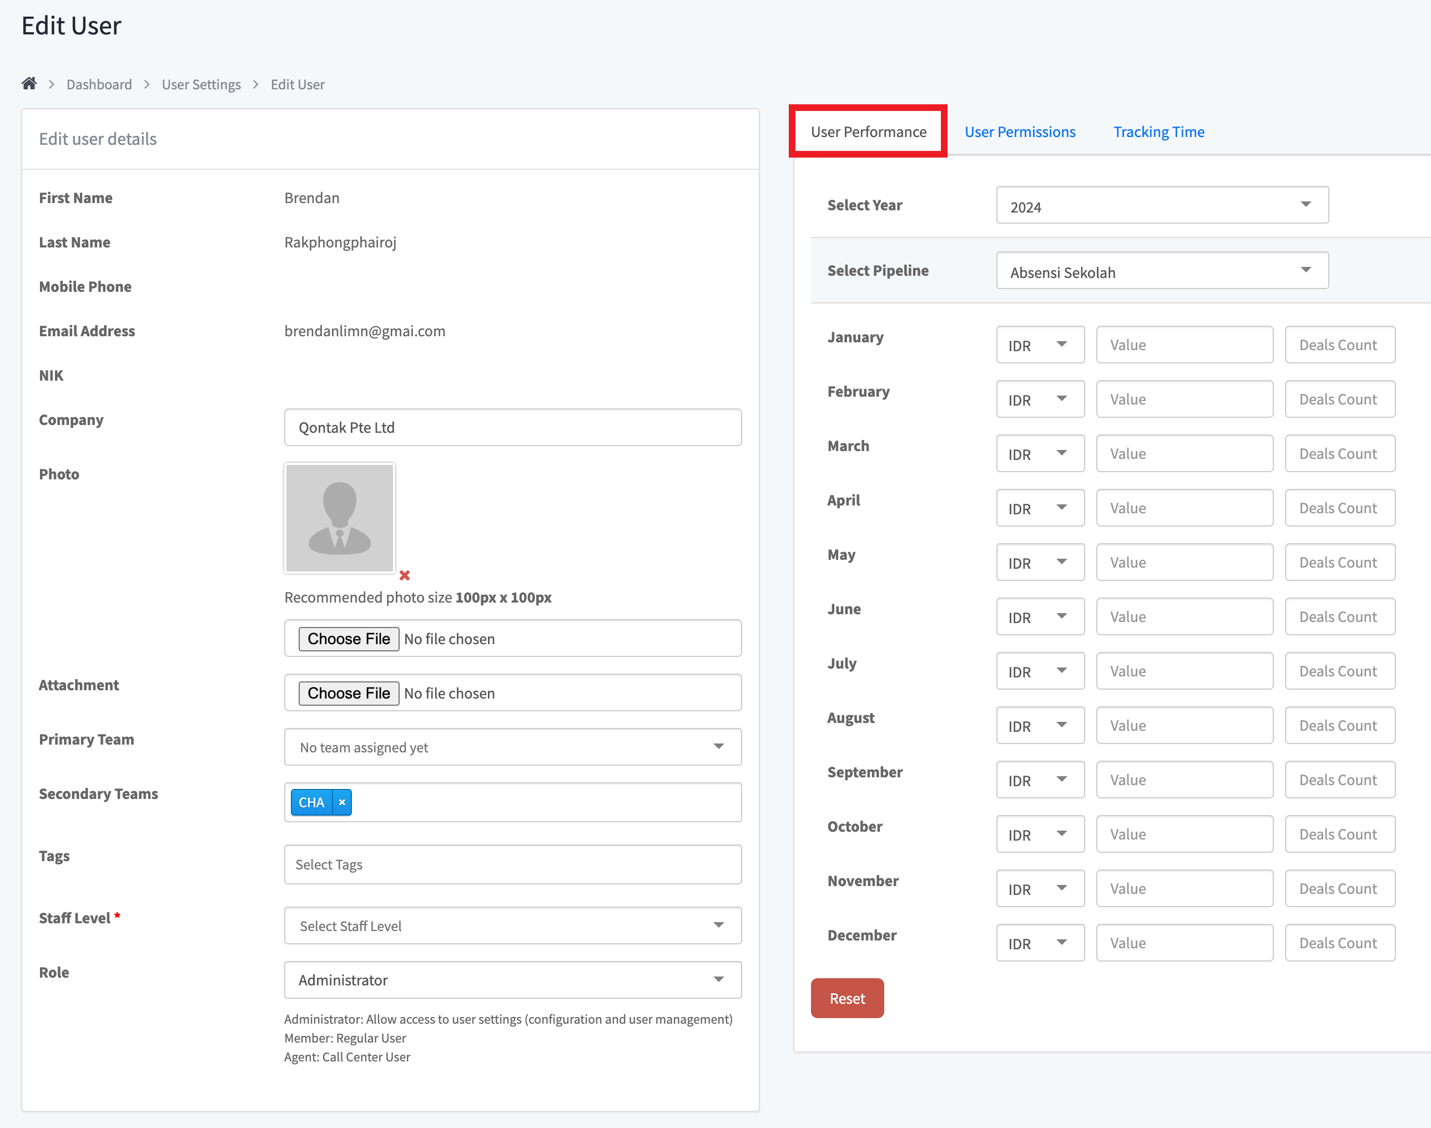
Task: Open the Tracking Time tab
Action: (1158, 132)
